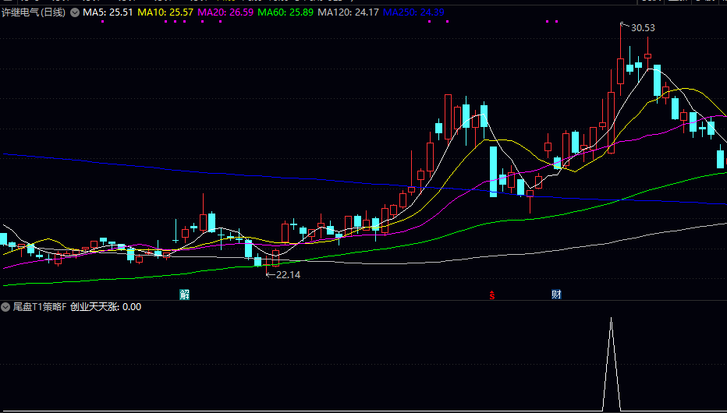
Task: Expand the 尾盘T1策略F indicator menu arrow
Action: [x=6, y=307]
